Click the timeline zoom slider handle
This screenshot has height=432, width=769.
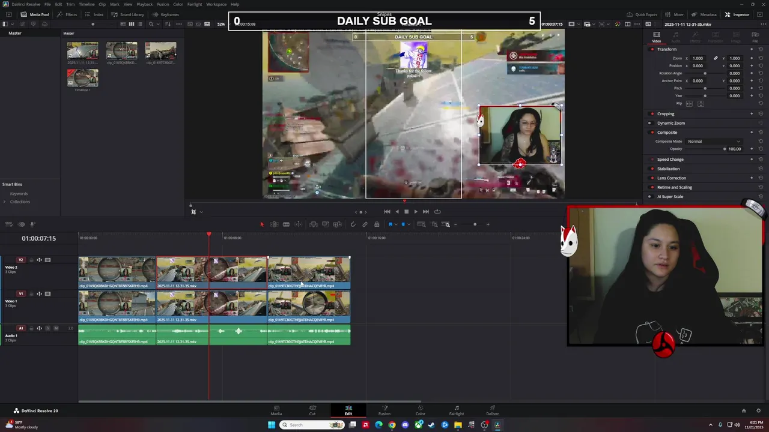point(475,224)
